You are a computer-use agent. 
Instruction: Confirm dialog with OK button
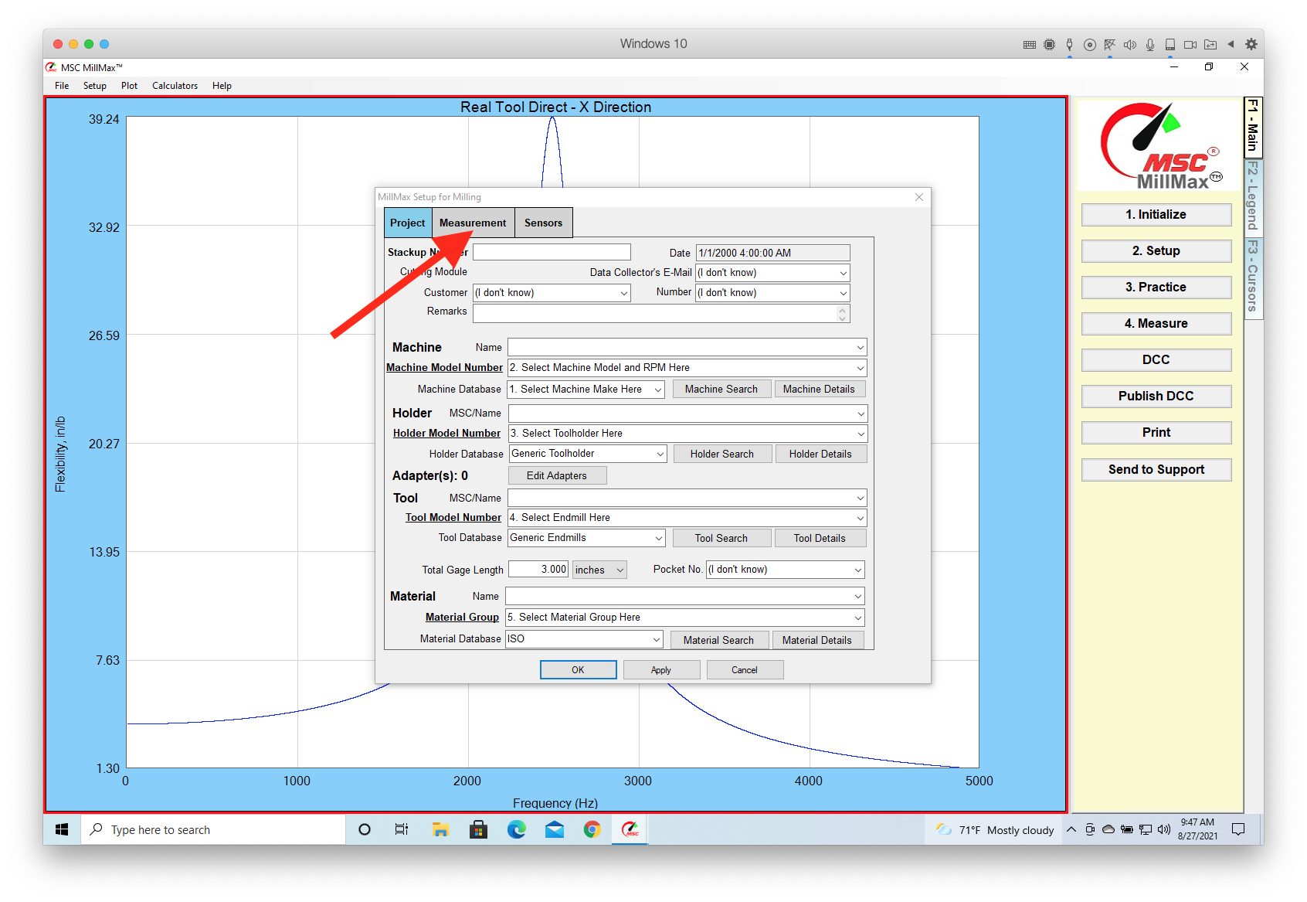tap(578, 670)
